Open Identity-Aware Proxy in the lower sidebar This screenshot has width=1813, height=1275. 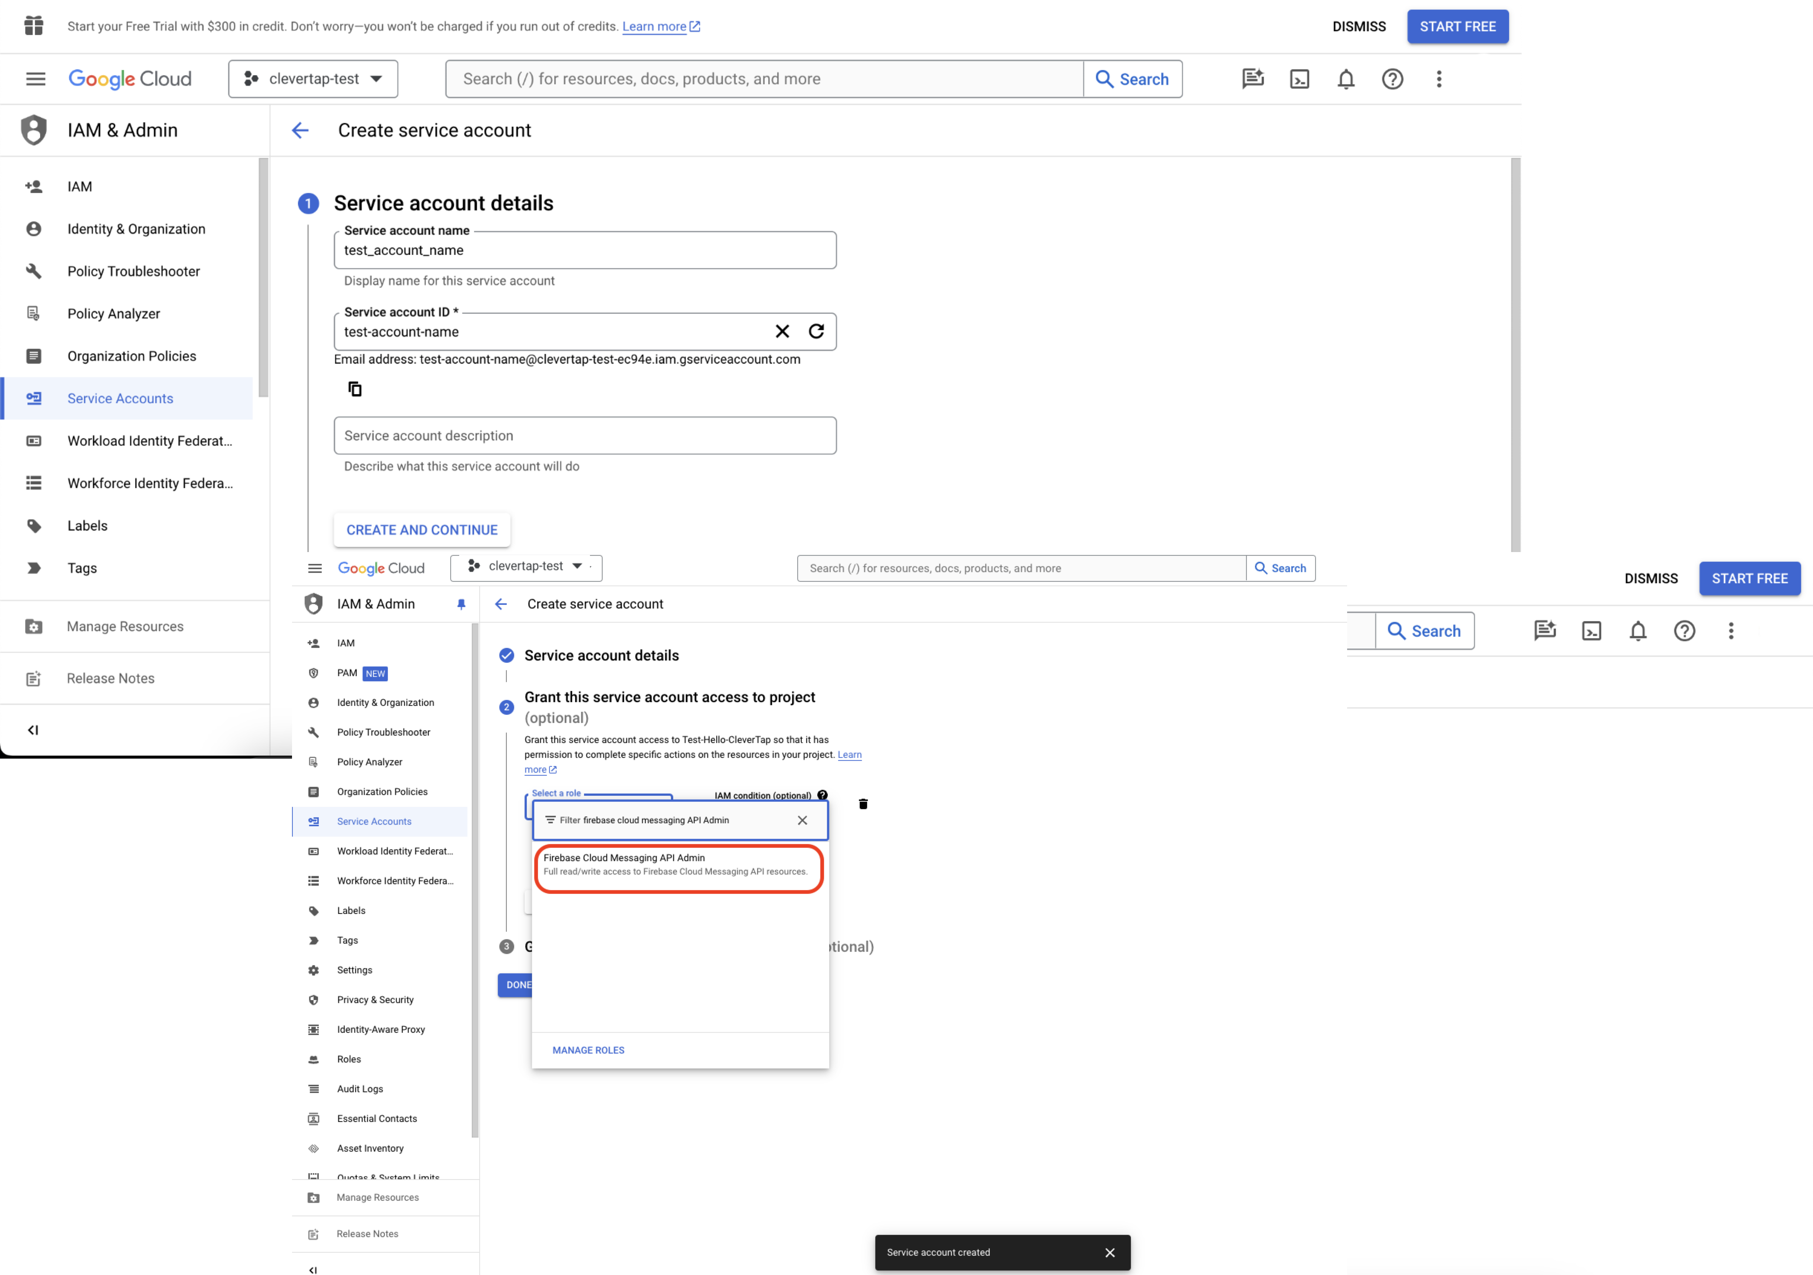tap(380, 1030)
